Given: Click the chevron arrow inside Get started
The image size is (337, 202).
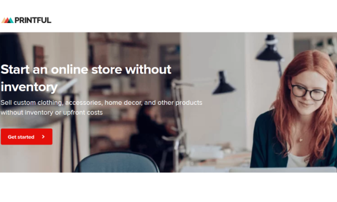Looking at the screenshot, I should tap(43, 137).
